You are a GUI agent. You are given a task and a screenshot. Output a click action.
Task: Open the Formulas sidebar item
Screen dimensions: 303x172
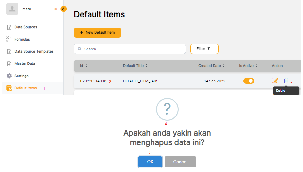pos(22,39)
